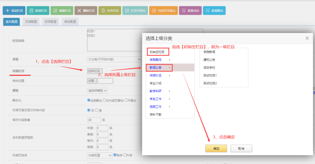Switch to the 风格配置 tab
This screenshot has width=315, height=164.
click(31, 22)
